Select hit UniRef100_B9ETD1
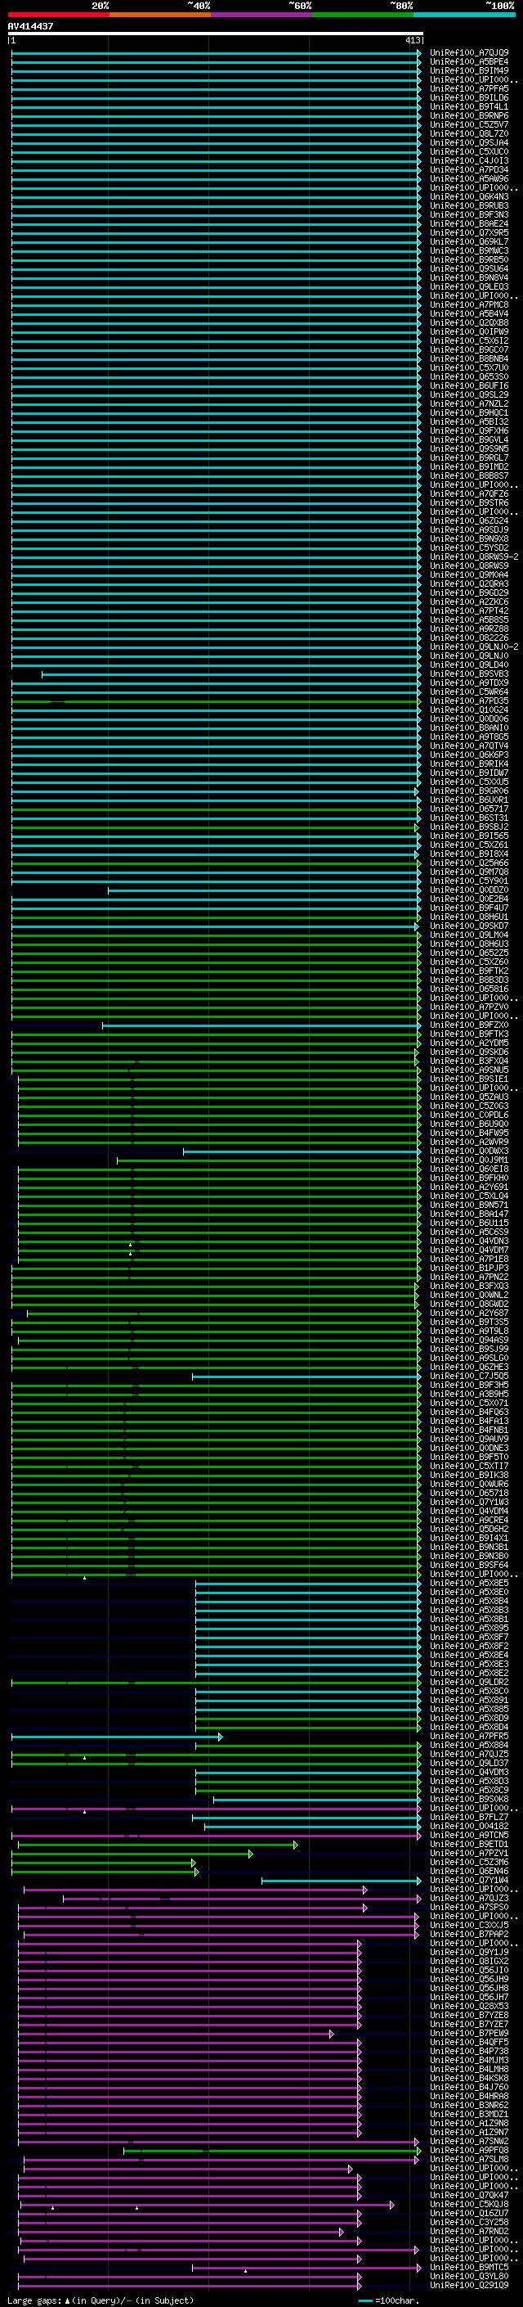The image size is (523, 2307). 469,1844
